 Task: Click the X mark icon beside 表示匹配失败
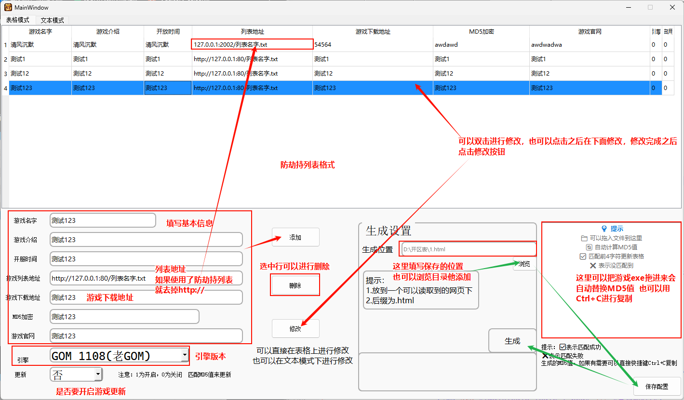tap(545, 356)
